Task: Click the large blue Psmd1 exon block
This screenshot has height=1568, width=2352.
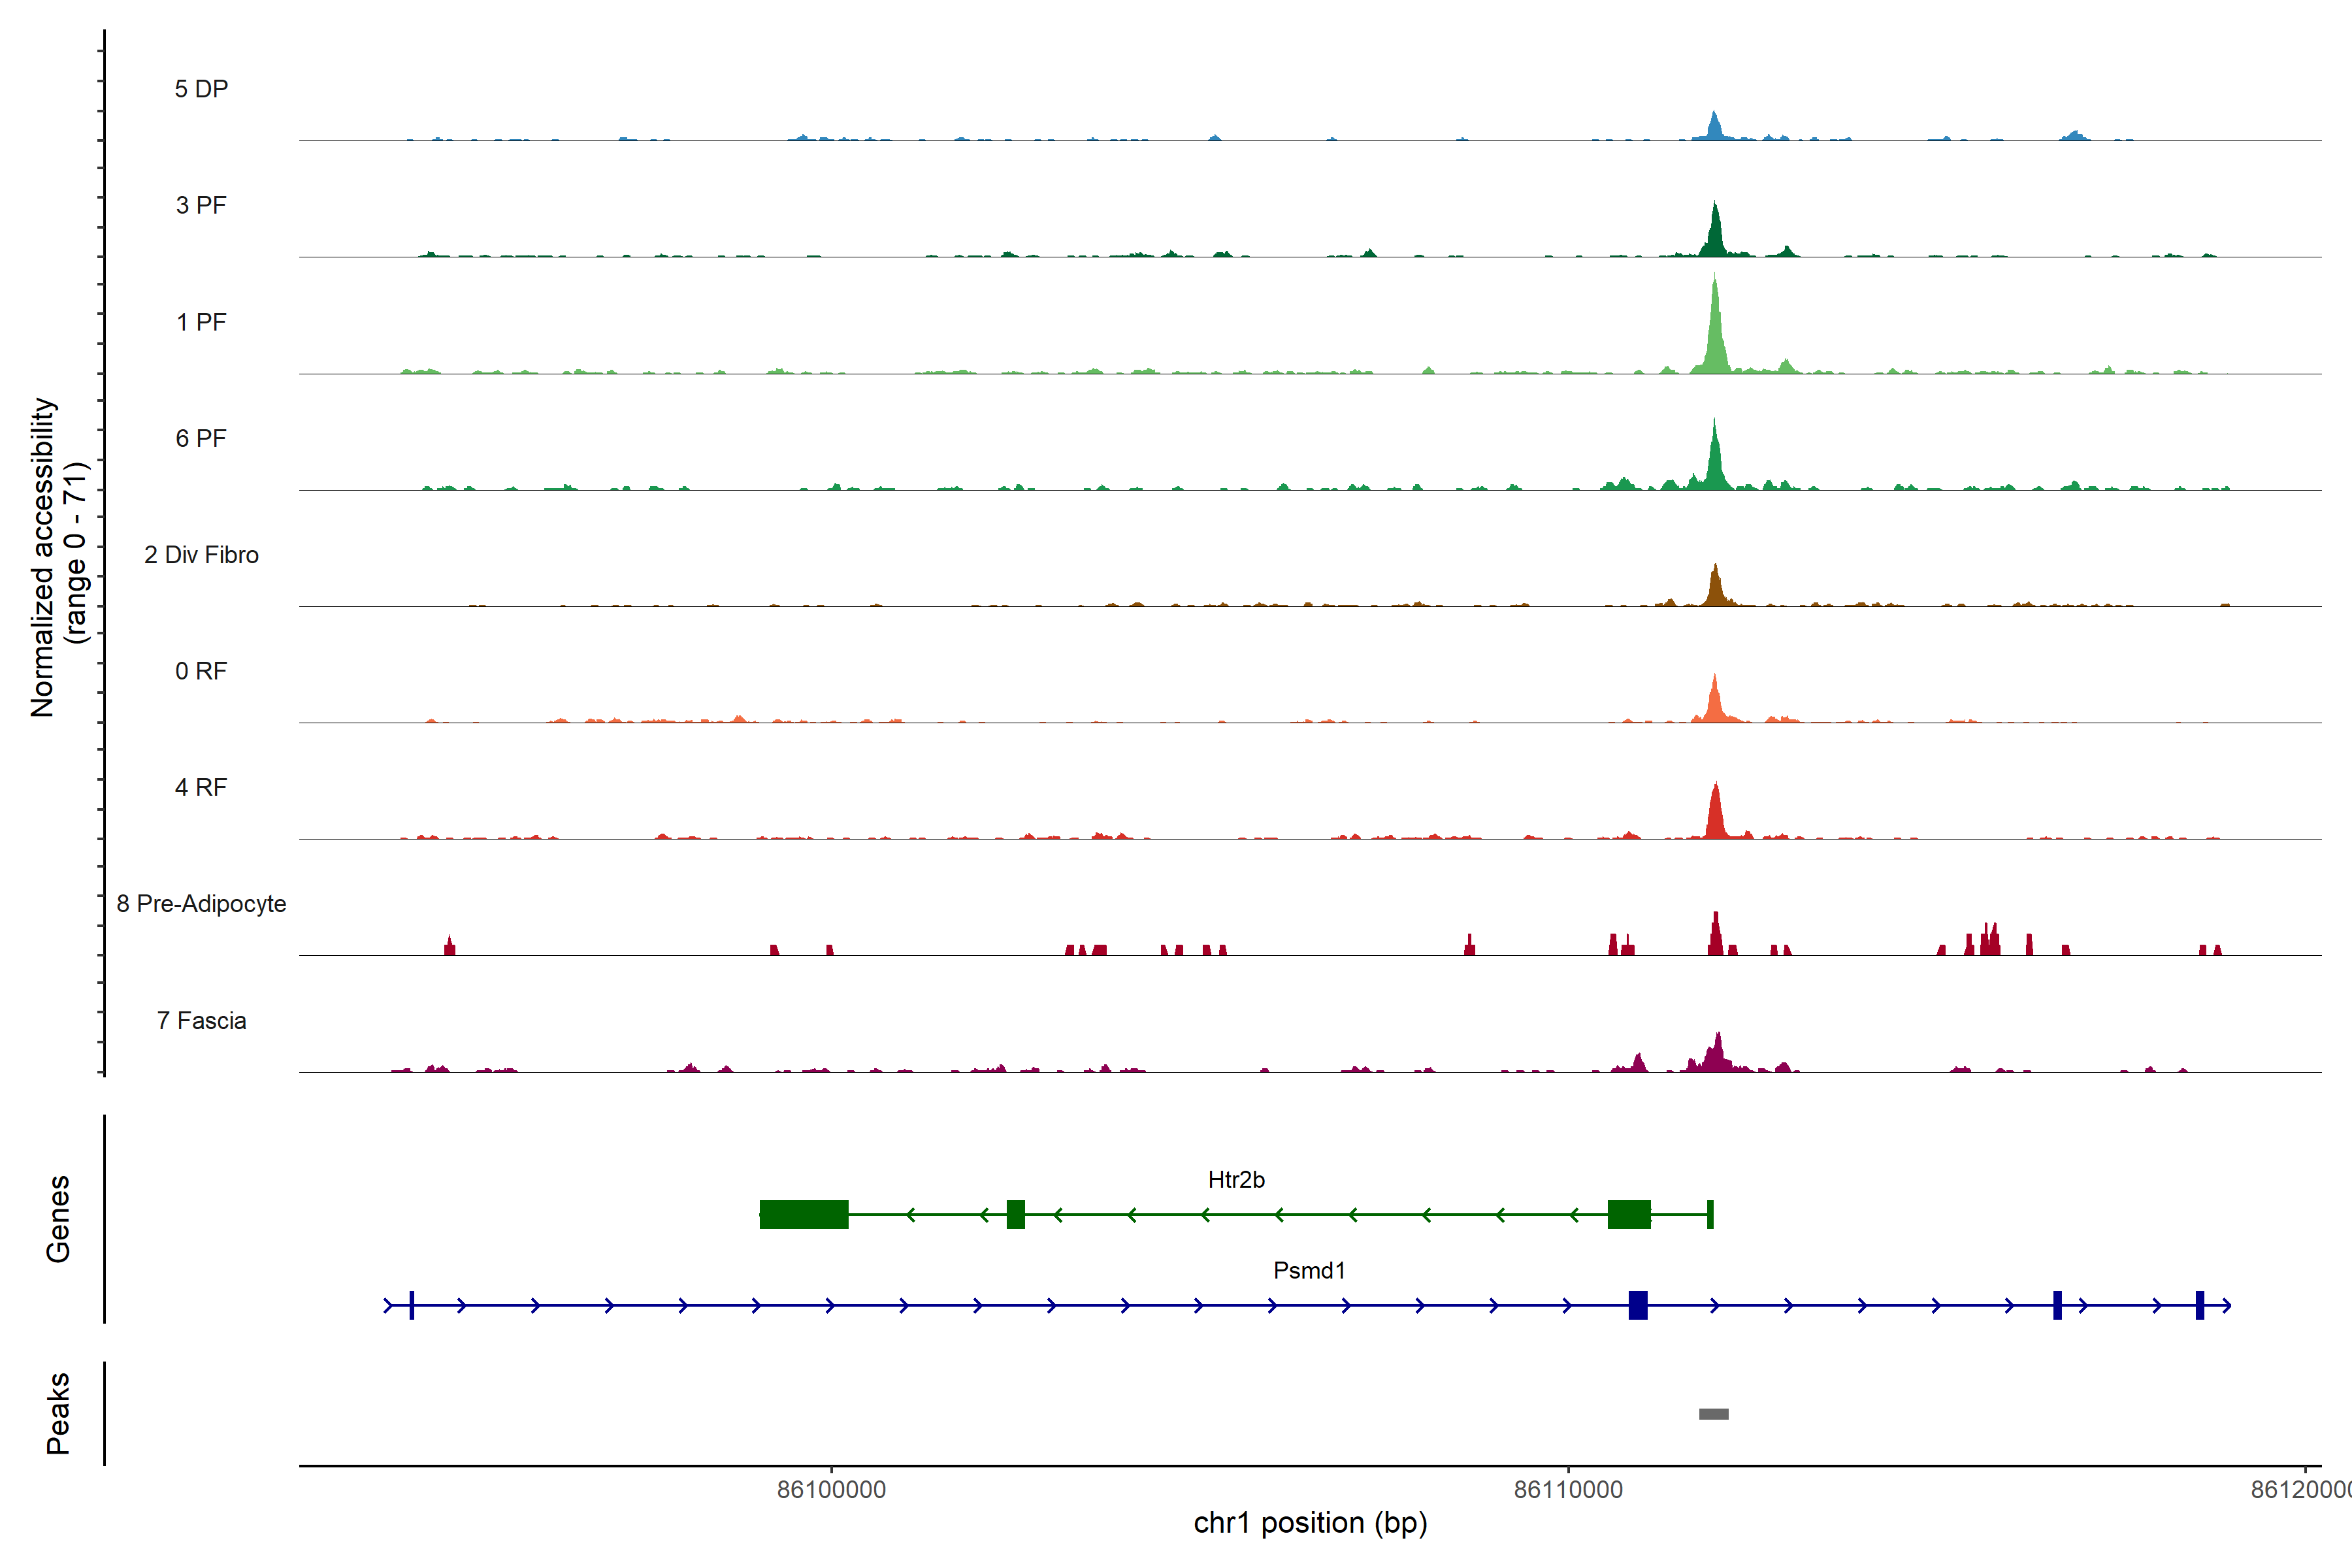Action: [1637, 1305]
